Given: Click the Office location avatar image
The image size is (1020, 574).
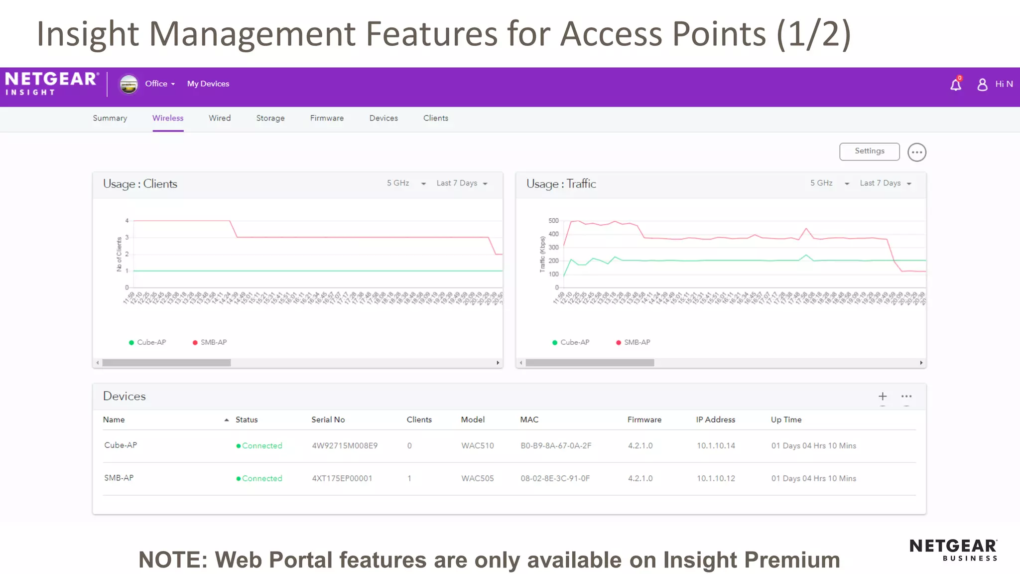Looking at the screenshot, I should click(129, 84).
